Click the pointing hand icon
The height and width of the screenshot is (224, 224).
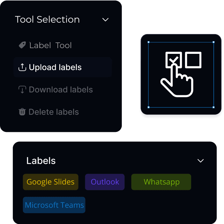pos(177,81)
